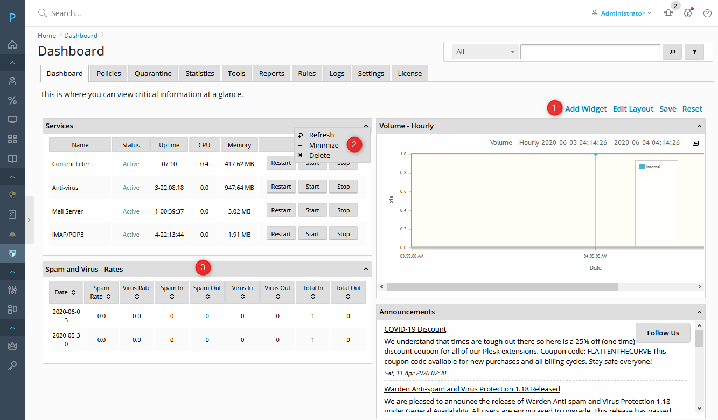Viewport: 718px width, 420px height.
Task: Open the notifications bell with badge 2
Action: [x=668, y=13]
